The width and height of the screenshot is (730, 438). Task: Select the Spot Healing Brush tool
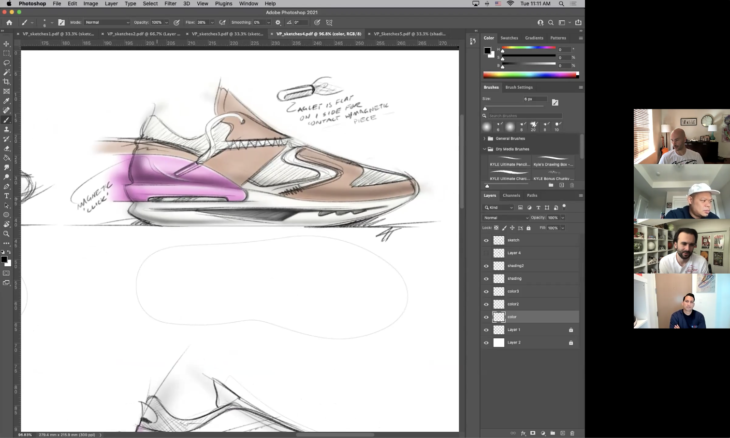[x=6, y=110]
